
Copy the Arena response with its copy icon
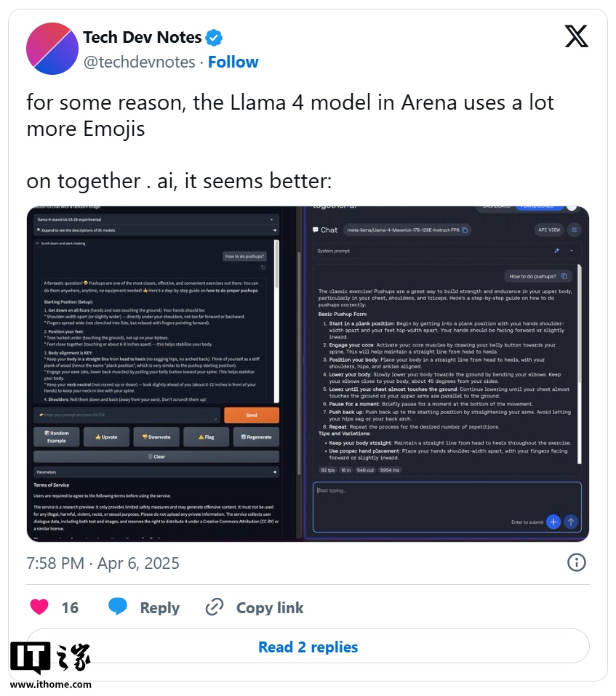[263, 267]
